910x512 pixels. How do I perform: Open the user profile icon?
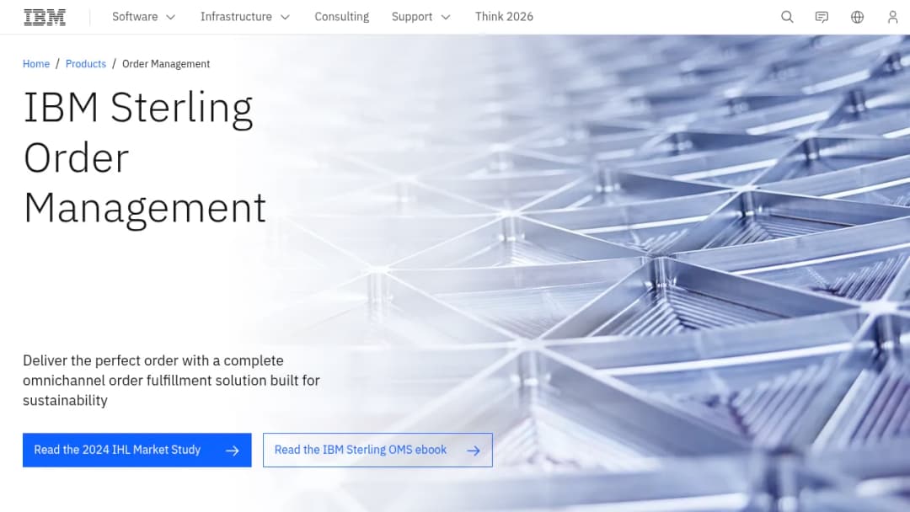[x=892, y=17]
